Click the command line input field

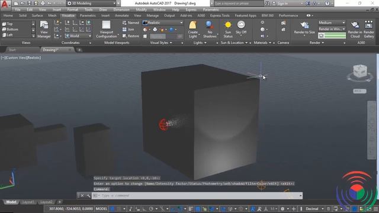point(197,196)
